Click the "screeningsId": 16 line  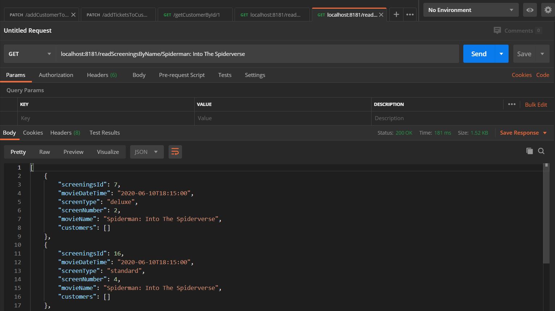tap(91, 253)
